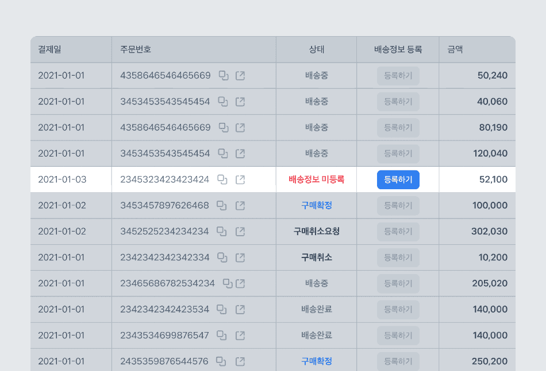
Task: Select the 구매취소 status in 10,200 row
Action: tap(317, 257)
